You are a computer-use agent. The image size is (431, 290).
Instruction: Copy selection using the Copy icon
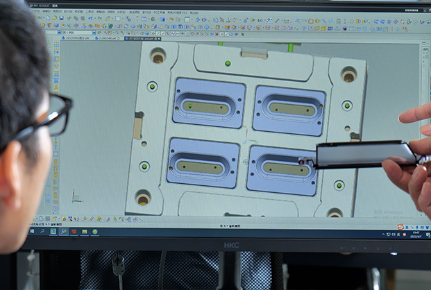[x=76, y=18]
